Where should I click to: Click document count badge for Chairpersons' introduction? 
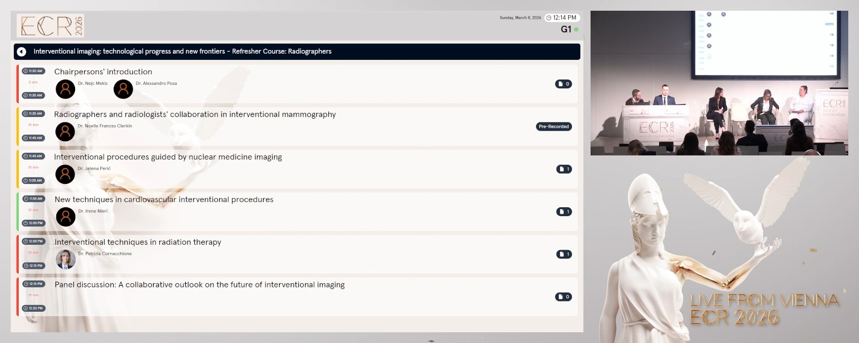(x=564, y=84)
